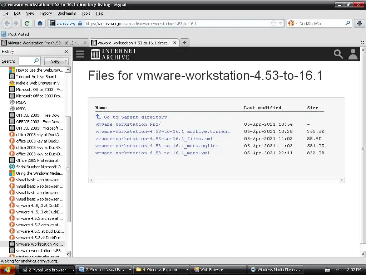This screenshot has width=366, height=275.
Task: Select 'Make a Web Browser in Vi...' history entry
Action: click(36, 83)
